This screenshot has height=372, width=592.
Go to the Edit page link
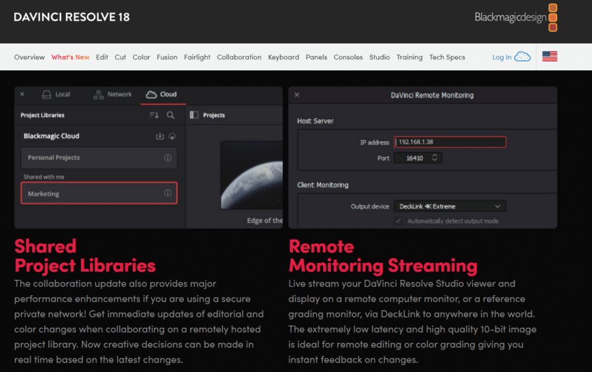point(102,57)
